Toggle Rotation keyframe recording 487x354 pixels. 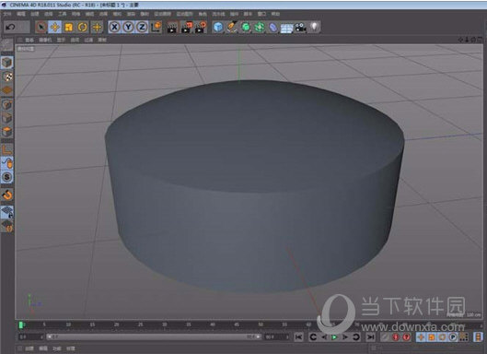pos(442,337)
